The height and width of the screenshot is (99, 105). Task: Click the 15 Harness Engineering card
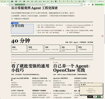(69, 49)
